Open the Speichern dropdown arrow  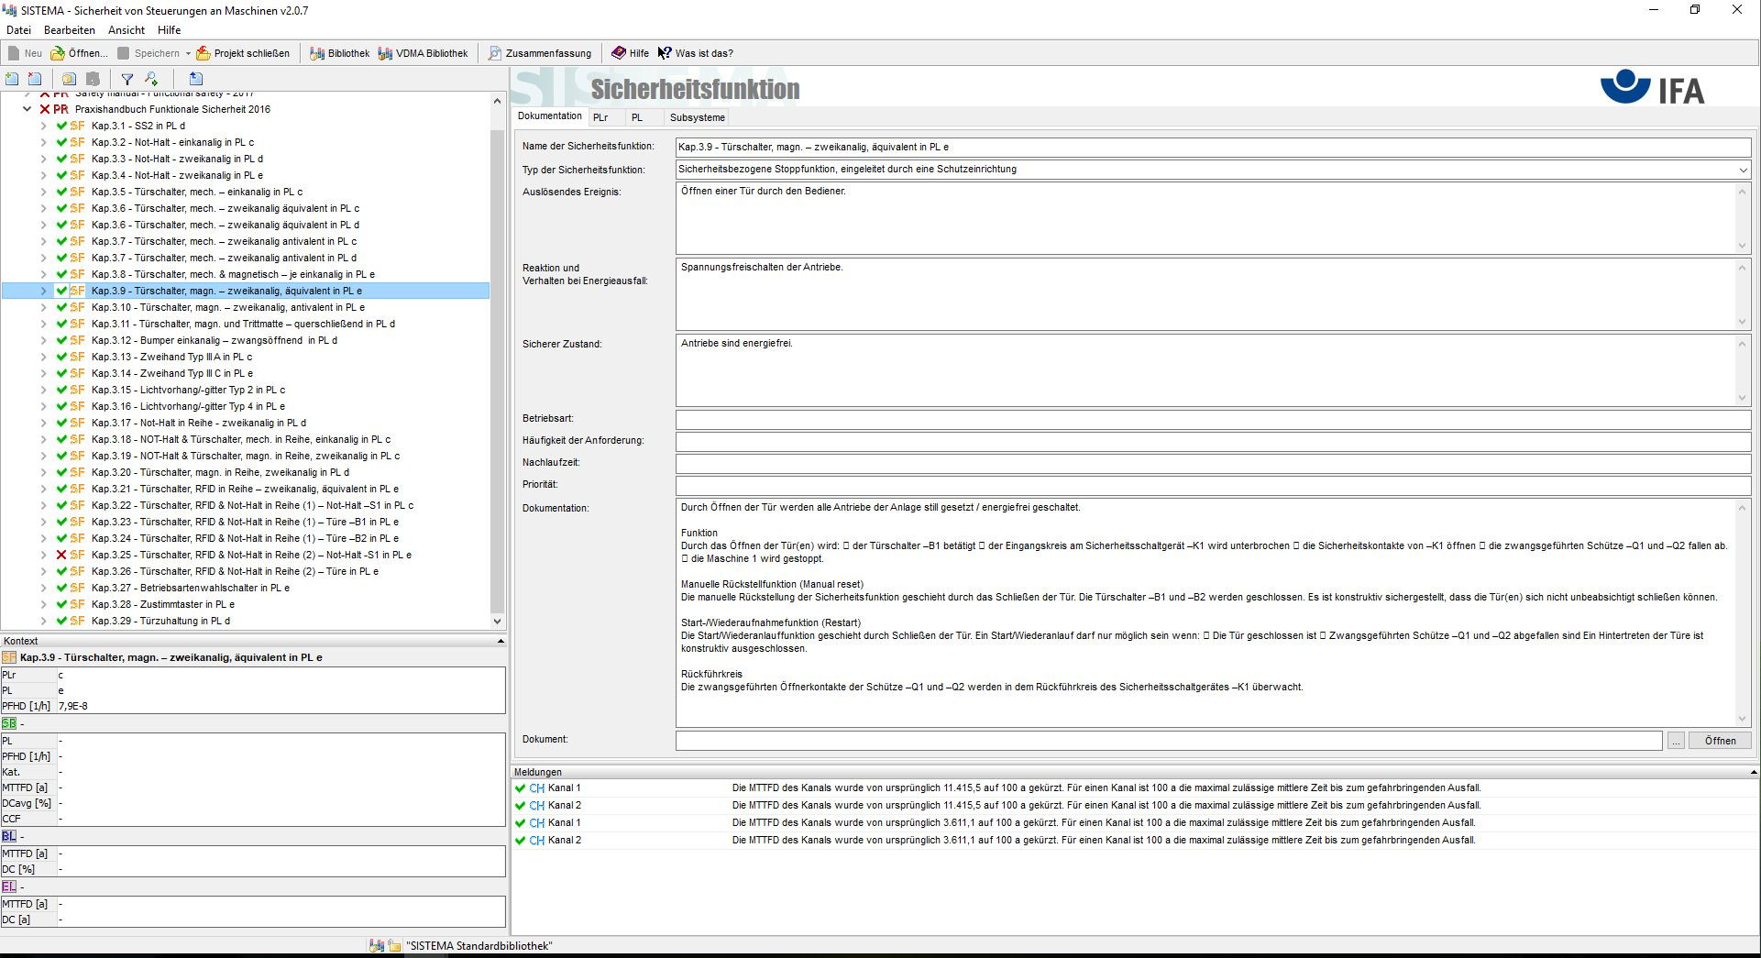188,53
